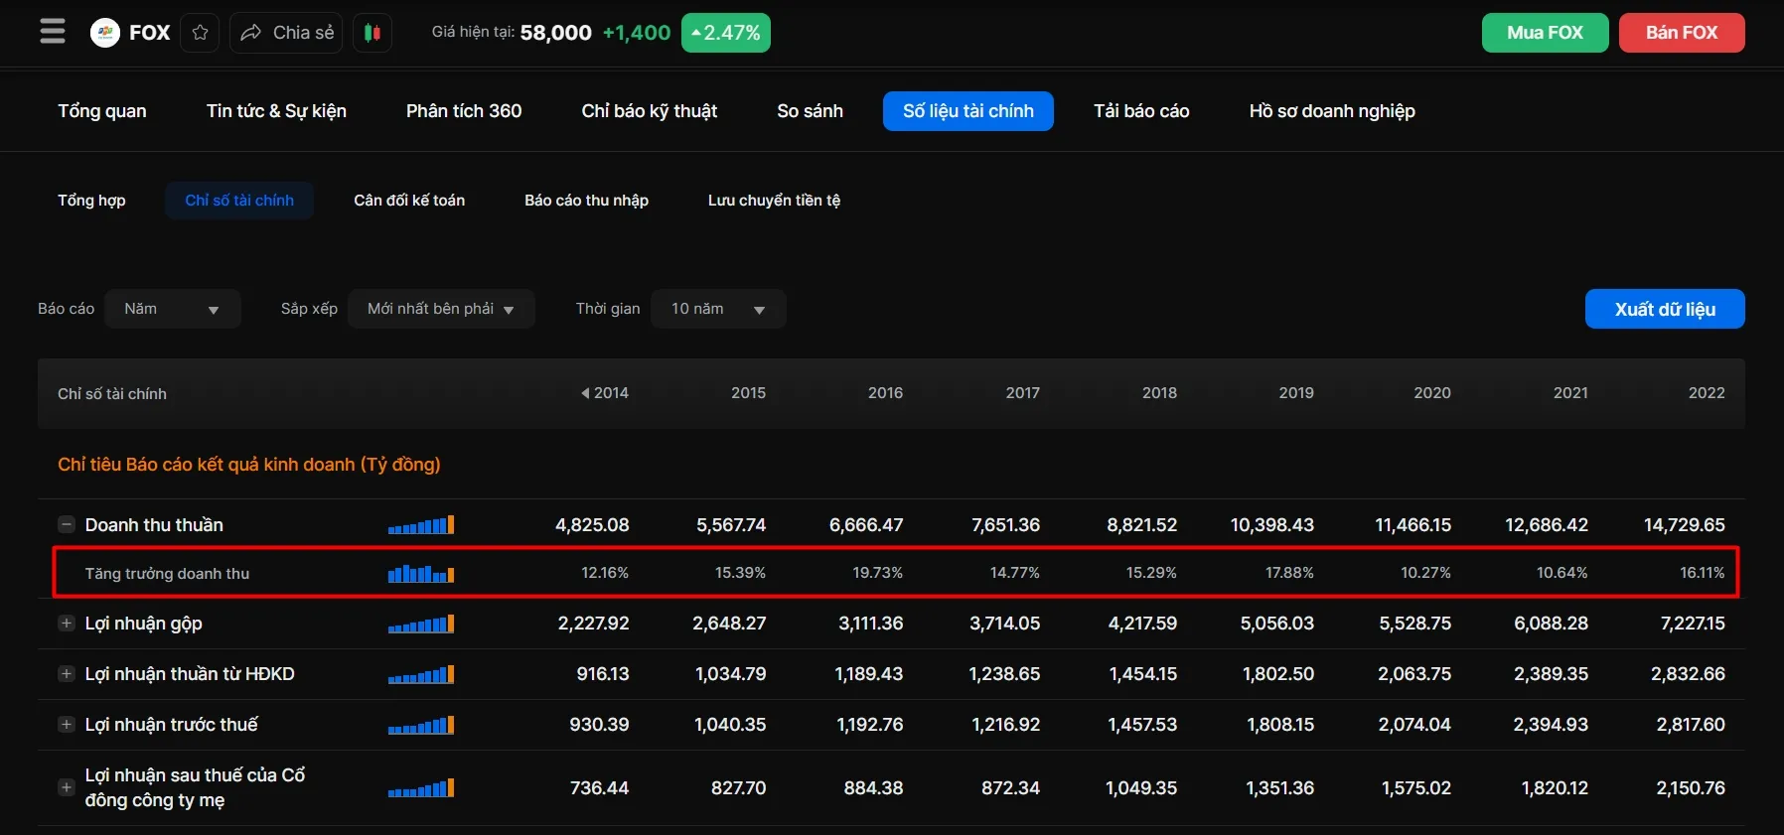Click growth value 19.73%
The image size is (1784, 835).
tap(878, 573)
